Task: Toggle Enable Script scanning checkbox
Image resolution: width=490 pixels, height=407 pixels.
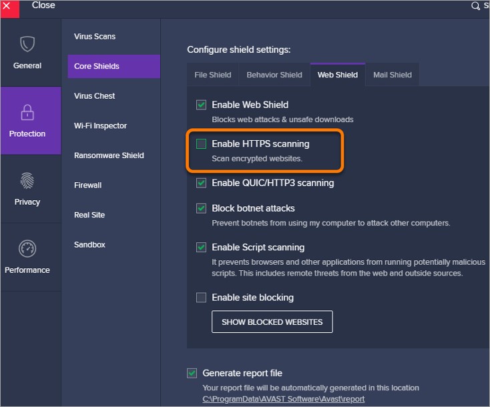Action: pos(201,248)
